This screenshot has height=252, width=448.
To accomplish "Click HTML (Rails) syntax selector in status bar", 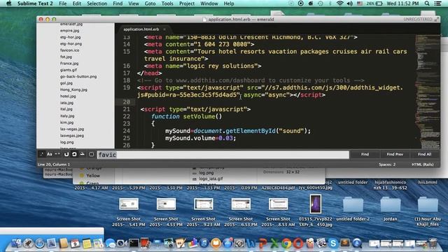I will click(423, 164).
